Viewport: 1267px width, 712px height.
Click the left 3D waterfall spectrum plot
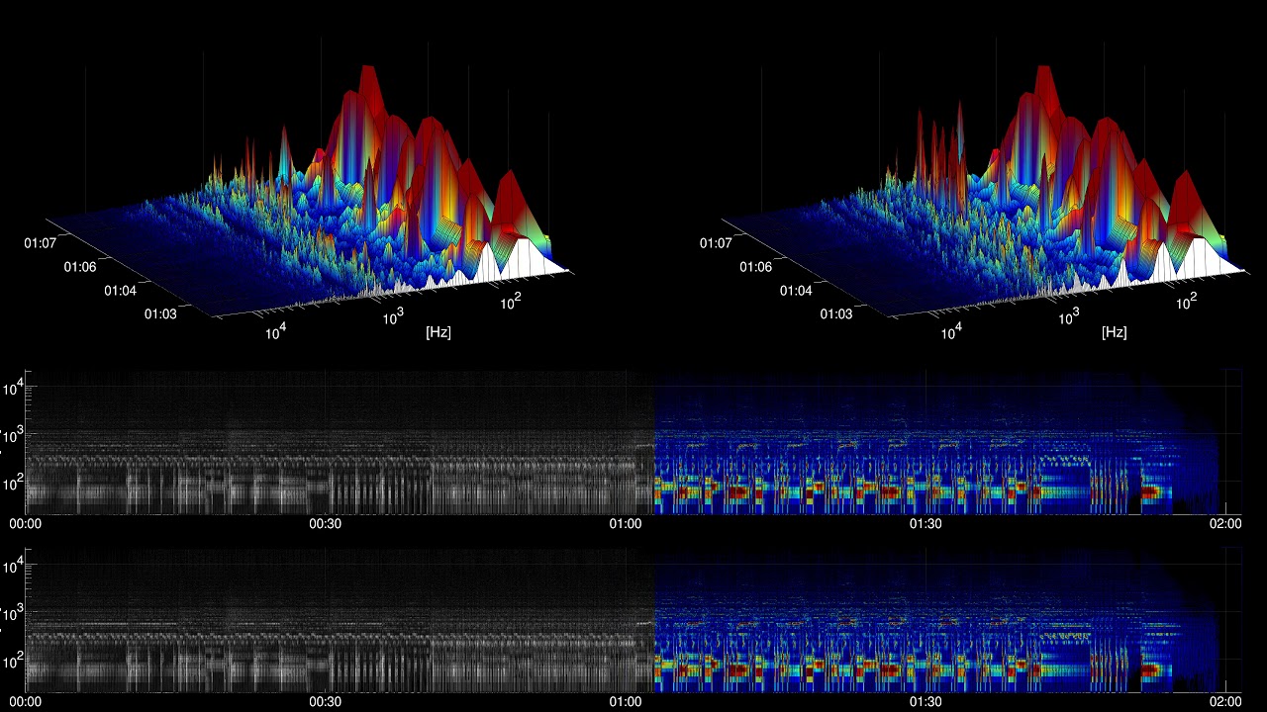308,193
